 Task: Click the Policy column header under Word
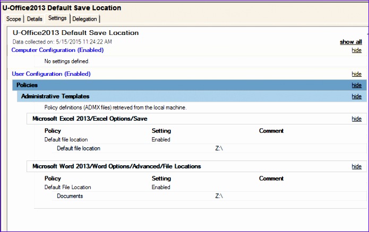tap(53, 179)
